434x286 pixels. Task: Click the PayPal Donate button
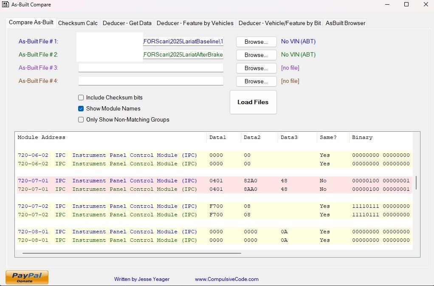tap(26, 277)
